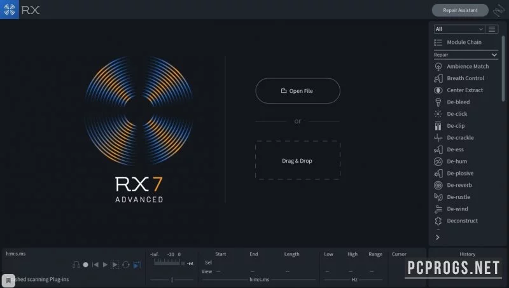Click the Low frequency label
509x288 pixels.
[x=328, y=254]
